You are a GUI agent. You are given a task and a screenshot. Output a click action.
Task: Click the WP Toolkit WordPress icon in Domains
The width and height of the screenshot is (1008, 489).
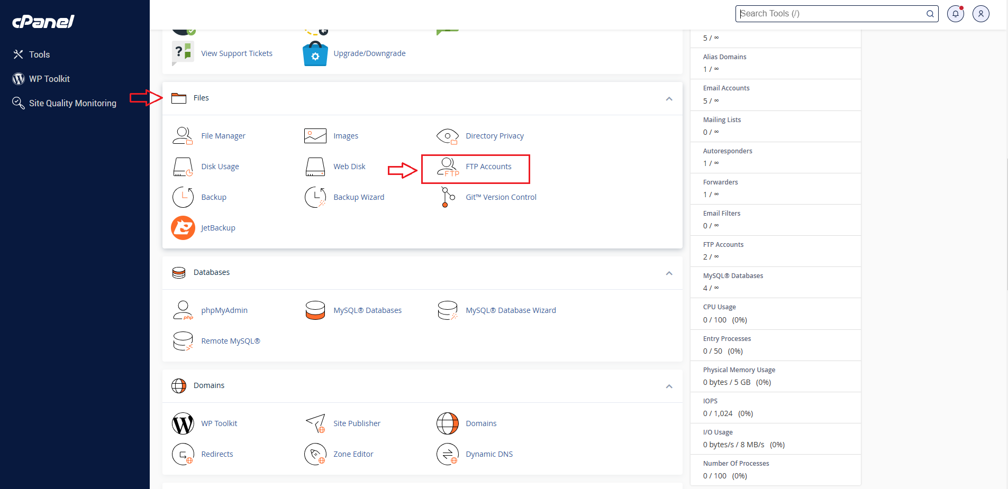tap(183, 423)
